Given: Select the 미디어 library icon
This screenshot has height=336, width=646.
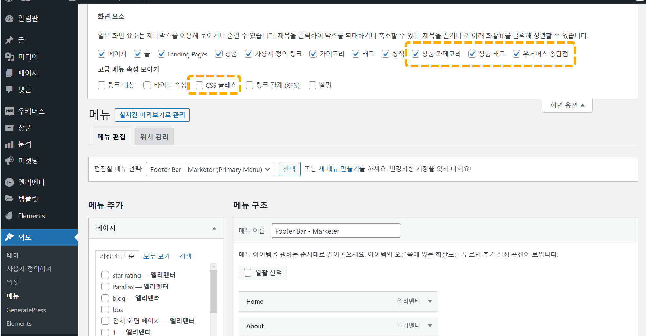Looking at the screenshot, I should (x=9, y=56).
